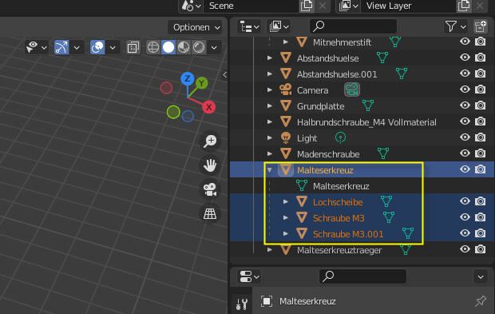Click the Z axis on navigation gizmo
The height and width of the screenshot is (314, 495).
pyautogui.click(x=187, y=78)
